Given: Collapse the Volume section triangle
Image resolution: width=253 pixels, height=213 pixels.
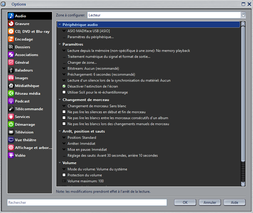Looking at the screenshot, I should point(60,163).
